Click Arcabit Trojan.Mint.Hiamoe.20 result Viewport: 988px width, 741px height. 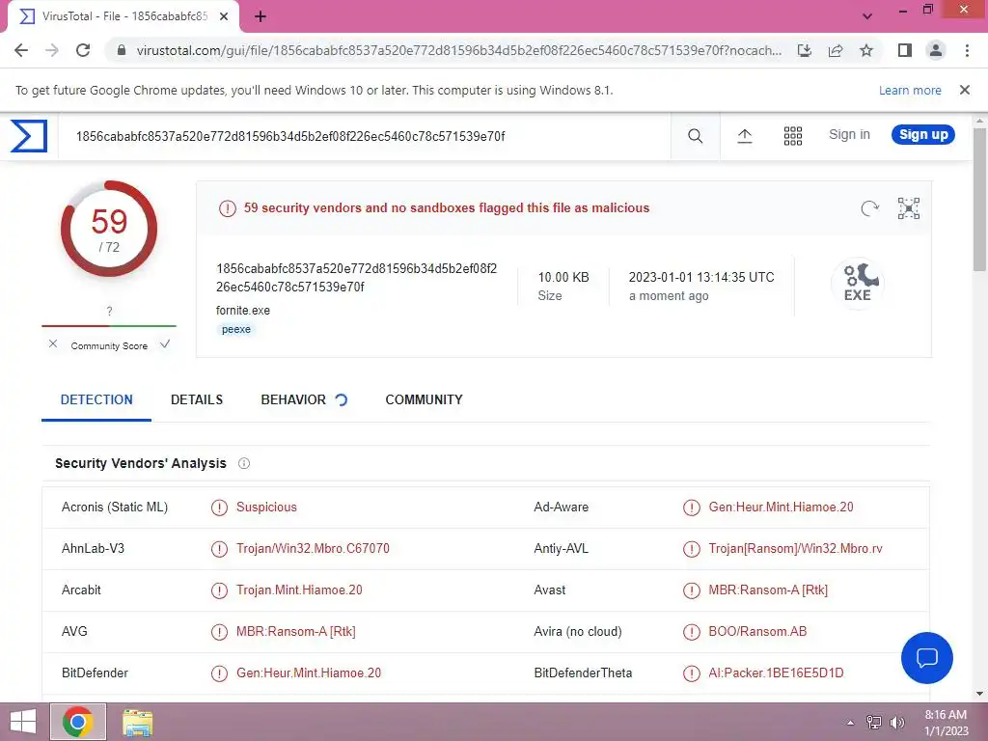coord(299,590)
